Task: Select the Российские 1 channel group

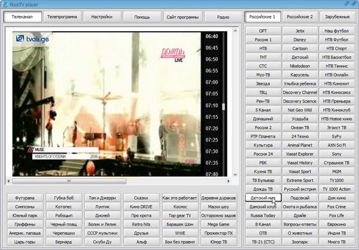Action: tap(263, 17)
